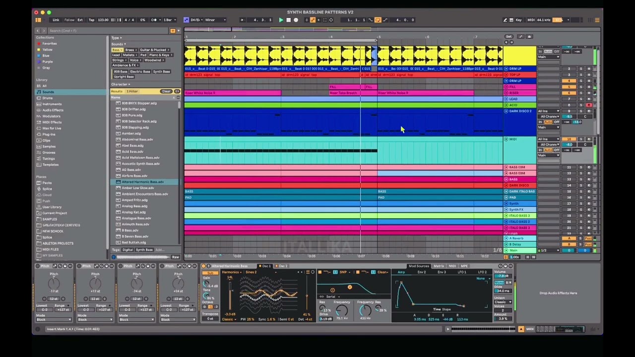The width and height of the screenshot is (635, 357).
Task: Start playback with the Play button
Action: 281,20
